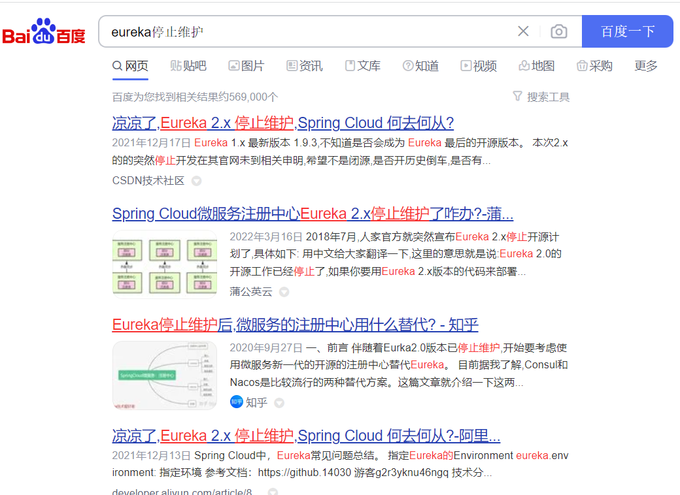Expand dropdown arrow beside 知乎

279,403
